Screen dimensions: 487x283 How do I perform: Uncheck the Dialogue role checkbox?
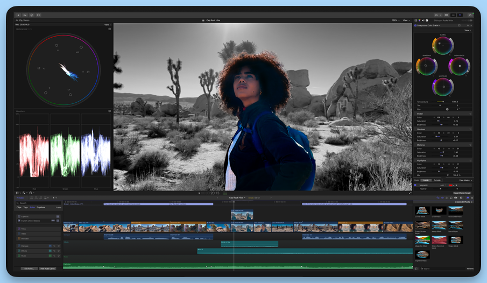[x=19, y=246]
